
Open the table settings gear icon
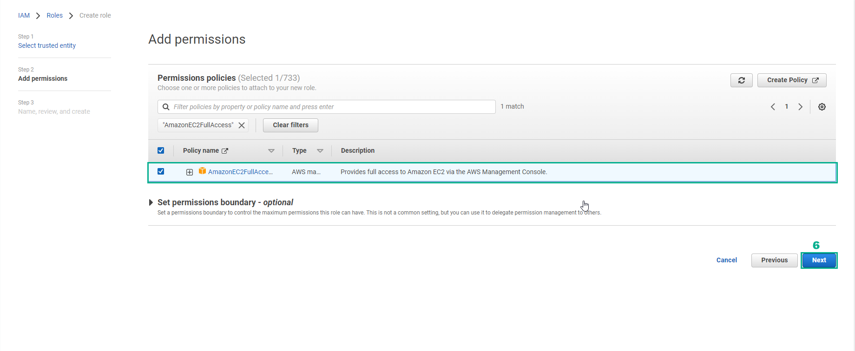[822, 107]
